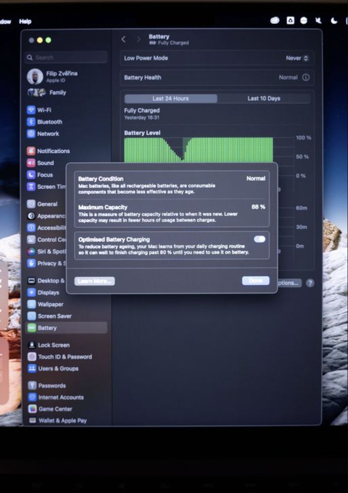Click the Yesterday 16:31 timestamp
Viewport: 348px width, 493px height.
(x=142, y=117)
